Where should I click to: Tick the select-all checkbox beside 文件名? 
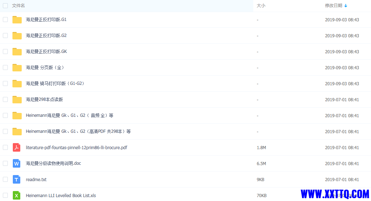click(5, 6)
